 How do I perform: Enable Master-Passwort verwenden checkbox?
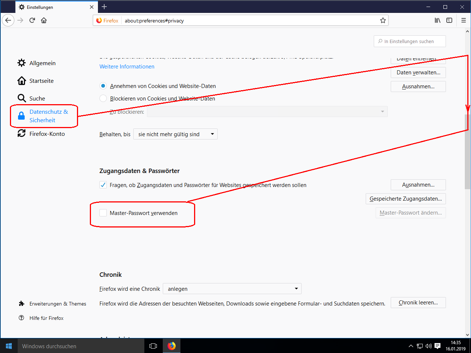point(103,213)
